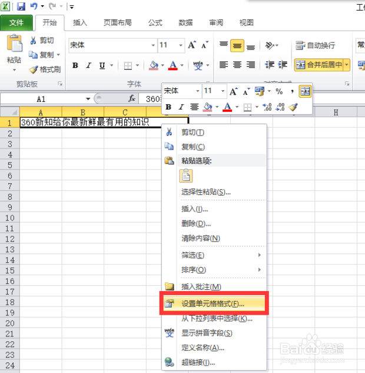This screenshot has height=373, width=365.
Task: Toggle Underline in the ribbon
Action: (102, 65)
